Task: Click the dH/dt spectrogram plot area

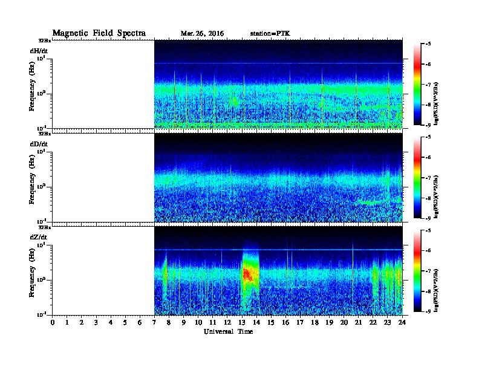Action: point(278,84)
